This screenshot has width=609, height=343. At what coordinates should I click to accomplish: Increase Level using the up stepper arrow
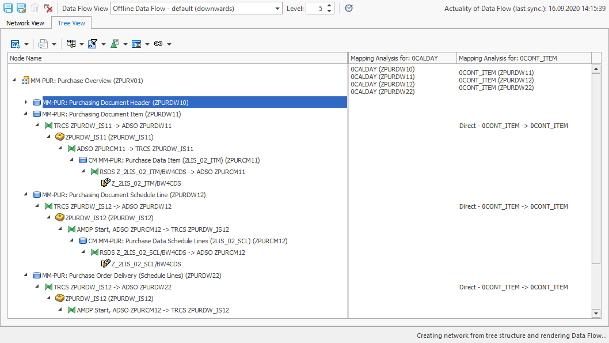click(330, 5)
